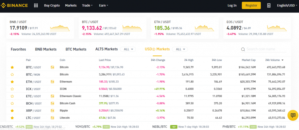This screenshot has height=130, width=299.
Task: Favorite the ETC/USDT pair star
Action: 12,96
